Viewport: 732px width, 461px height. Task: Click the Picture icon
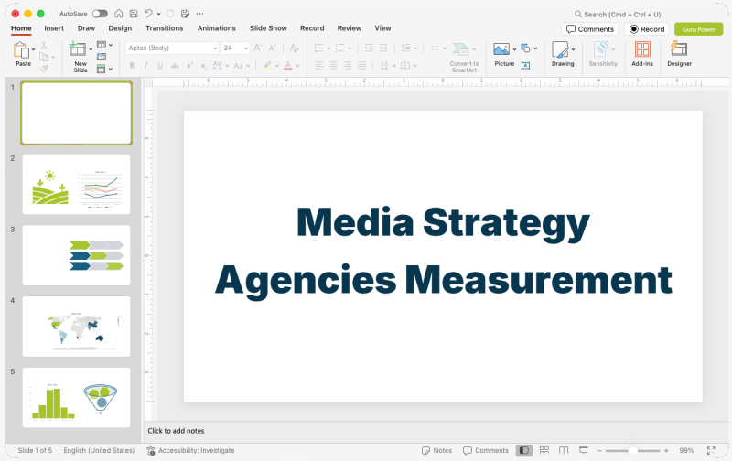coord(501,49)
